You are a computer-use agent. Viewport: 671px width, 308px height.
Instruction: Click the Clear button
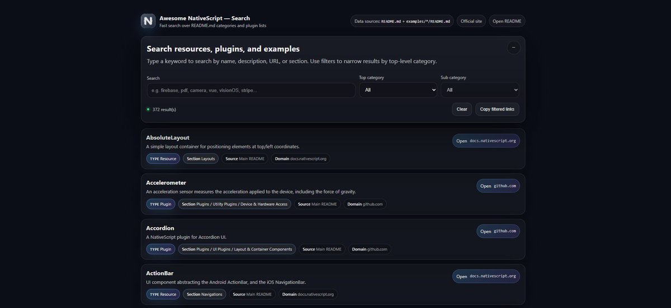coord(462,109)
